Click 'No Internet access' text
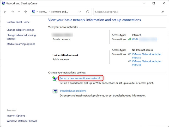Screen dimensions: 169x127 pos(142,50)
